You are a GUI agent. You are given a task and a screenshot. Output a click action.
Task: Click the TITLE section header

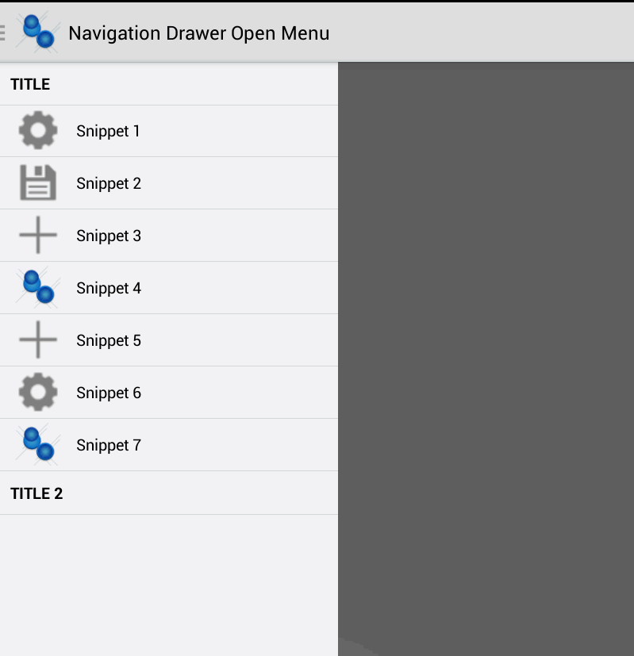[30, 84]
